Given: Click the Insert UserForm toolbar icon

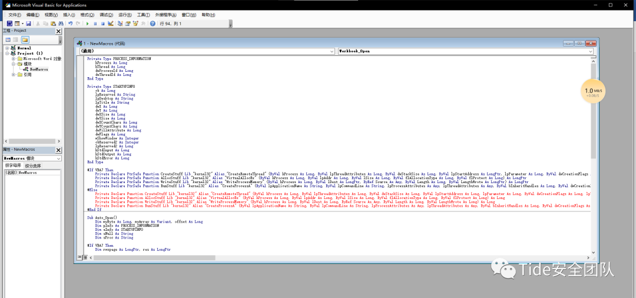Looking at the screenshot, I should pyautogui.click(x=17, y=24).
